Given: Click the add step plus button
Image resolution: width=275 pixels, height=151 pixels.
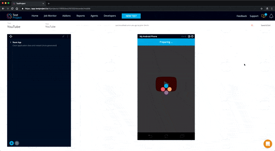Looking at the screenshot, I should pos(12,143).
